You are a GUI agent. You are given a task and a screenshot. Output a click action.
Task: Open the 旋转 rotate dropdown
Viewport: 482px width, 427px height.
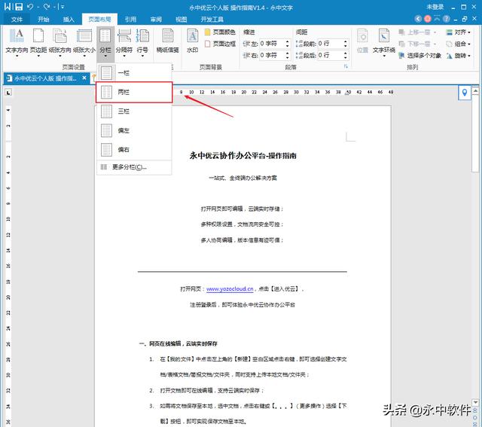pos(458,56)
